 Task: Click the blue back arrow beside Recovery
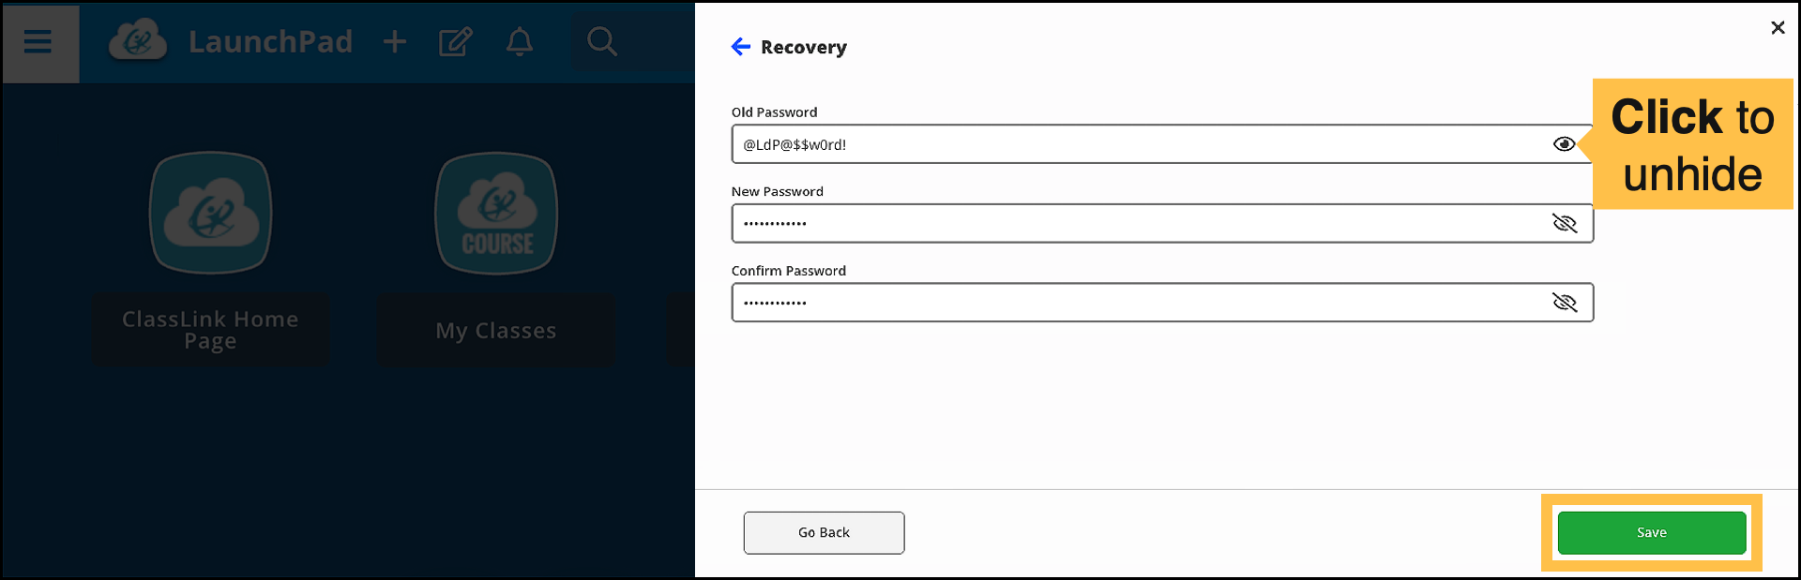pyautogui.click(x=741, y=47)
